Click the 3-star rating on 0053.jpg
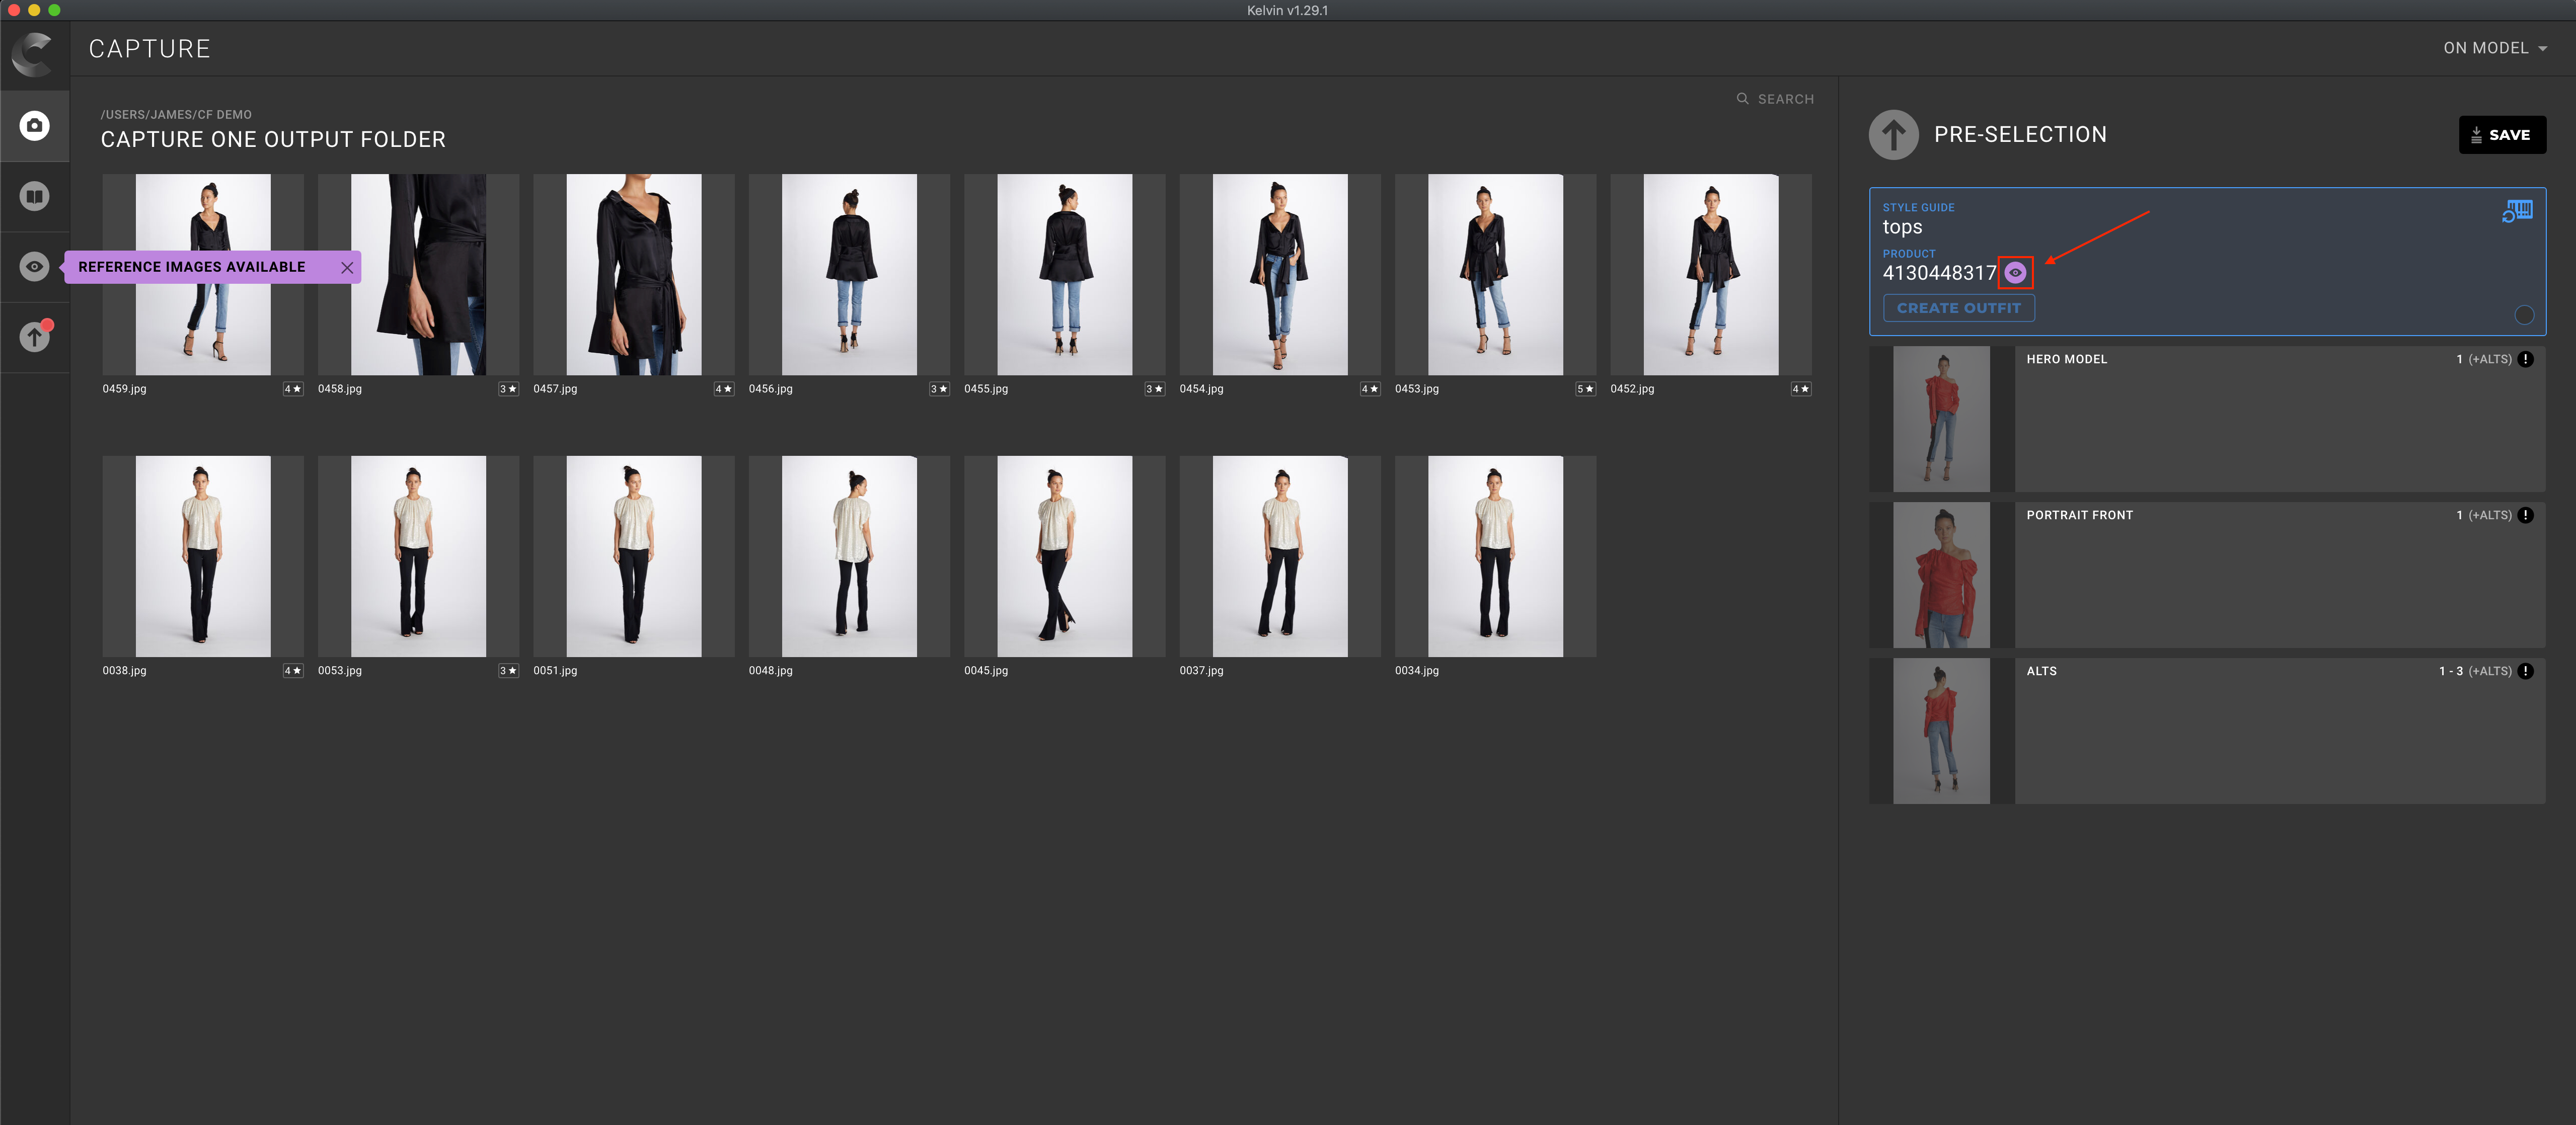This screenshot has width=2576, height=1125. click(508, 671)
